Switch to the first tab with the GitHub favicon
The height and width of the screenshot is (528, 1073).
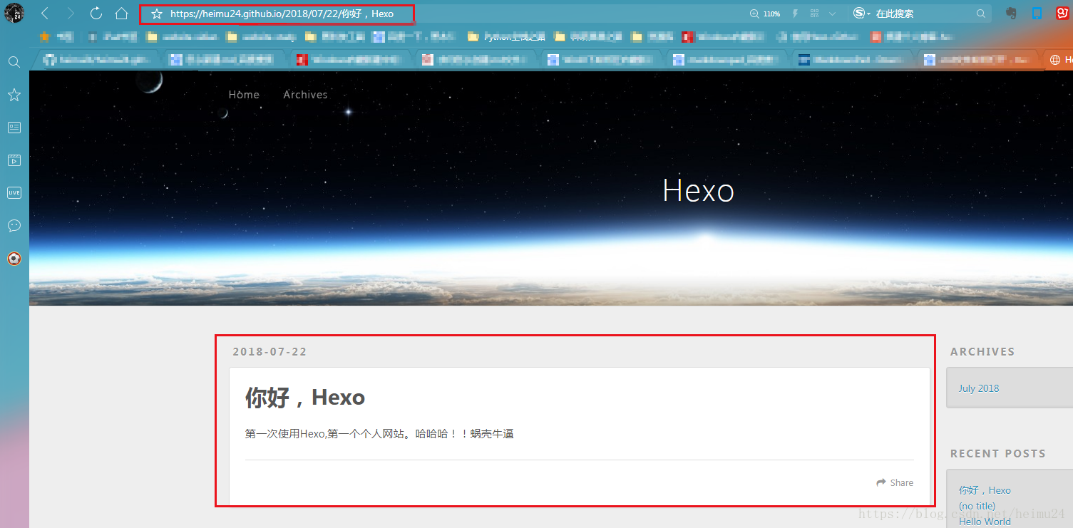tap(97, 60)
